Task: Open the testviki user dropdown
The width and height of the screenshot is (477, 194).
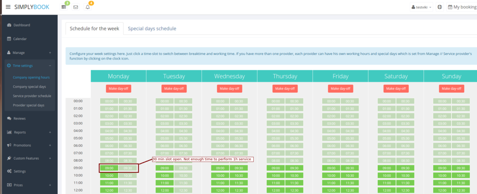Action: click(421, 7)
